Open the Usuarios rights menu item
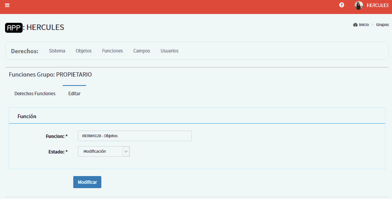Screen dimensions: 392x199 click(x=170, y=51)
